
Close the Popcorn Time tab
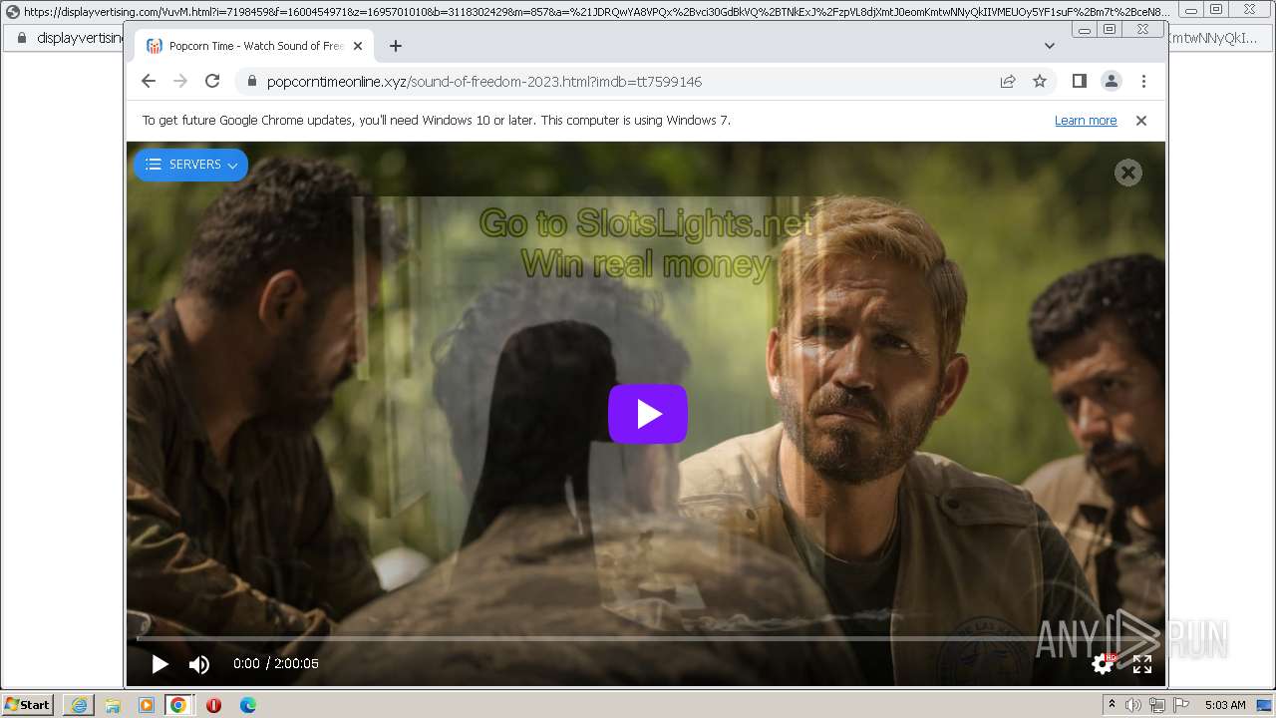coord(358,46)
